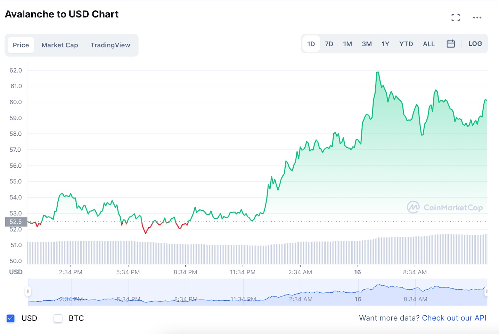
Task: Switch to the TradingView tab
Action: point(110,45)
